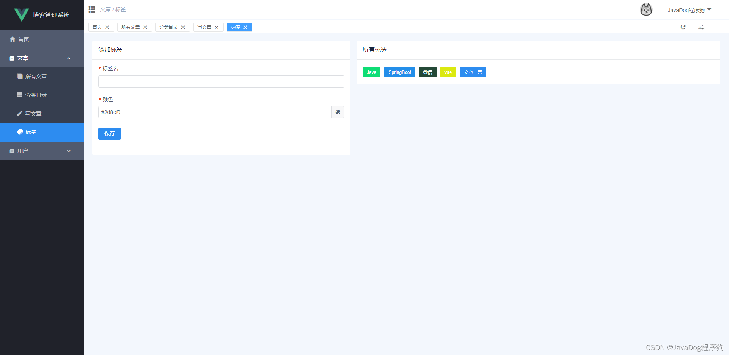The width and height of the screenshot is (729, 355).
Task: Close the 写文章 tab
Action: tap(216, 27)
